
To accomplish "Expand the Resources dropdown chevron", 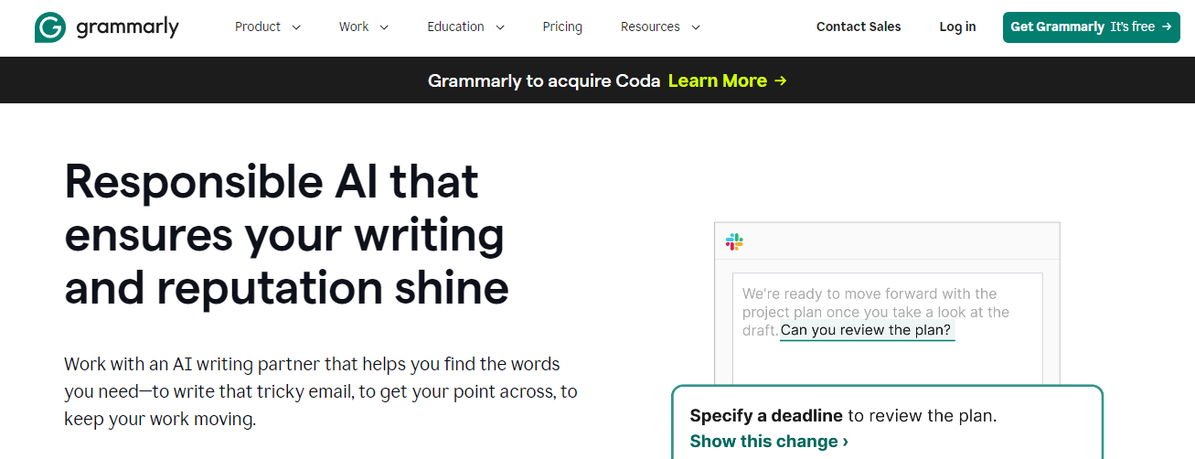I will click(696, 27).
